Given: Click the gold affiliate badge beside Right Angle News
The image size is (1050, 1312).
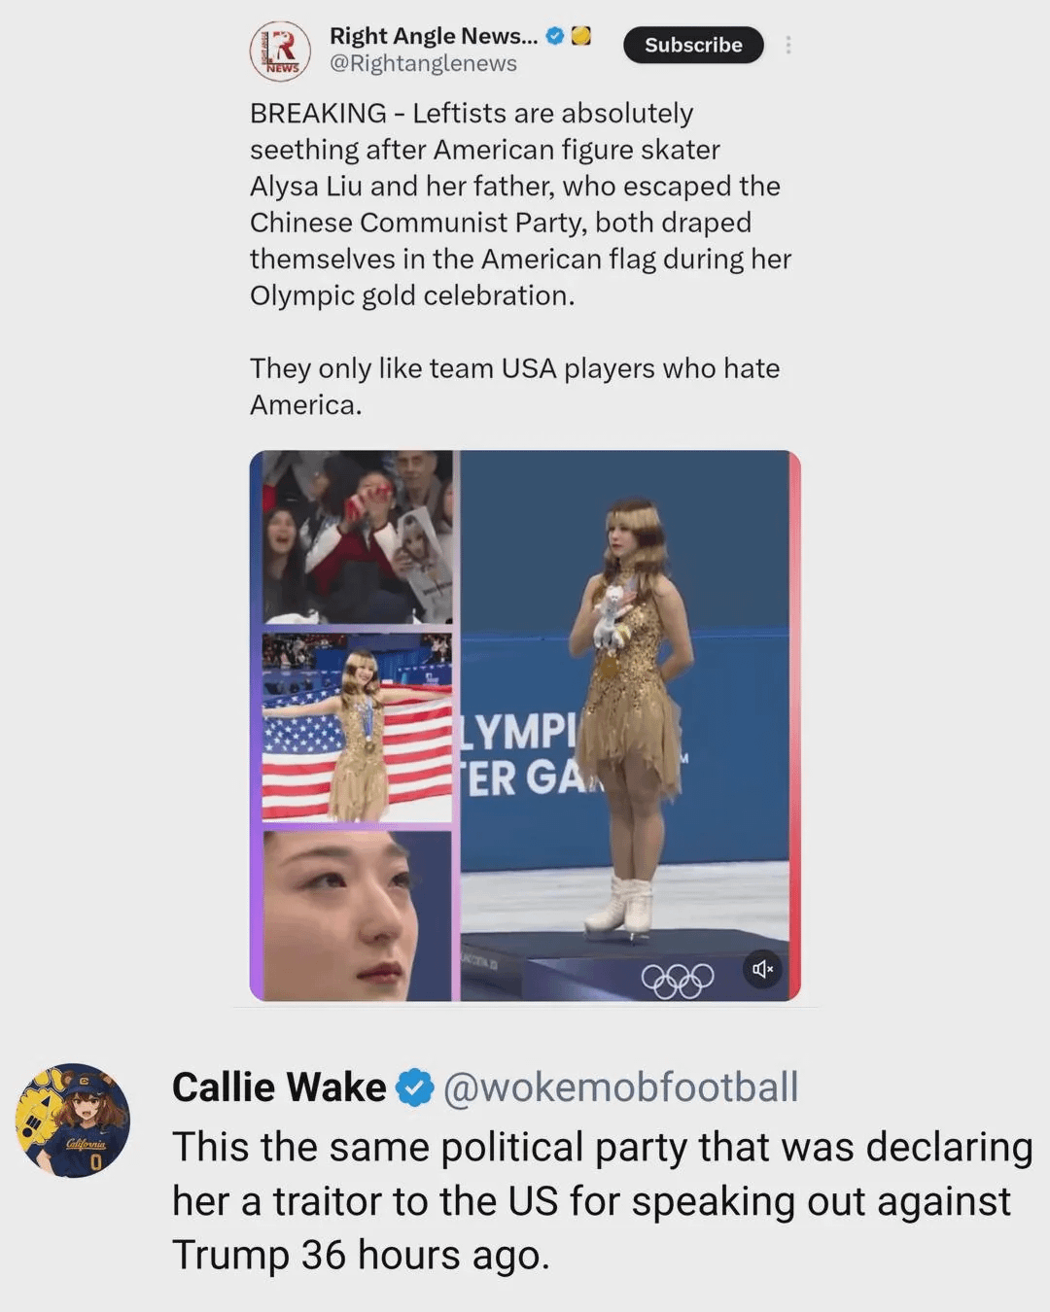Looking at the screenshot, I should point(580,36).
